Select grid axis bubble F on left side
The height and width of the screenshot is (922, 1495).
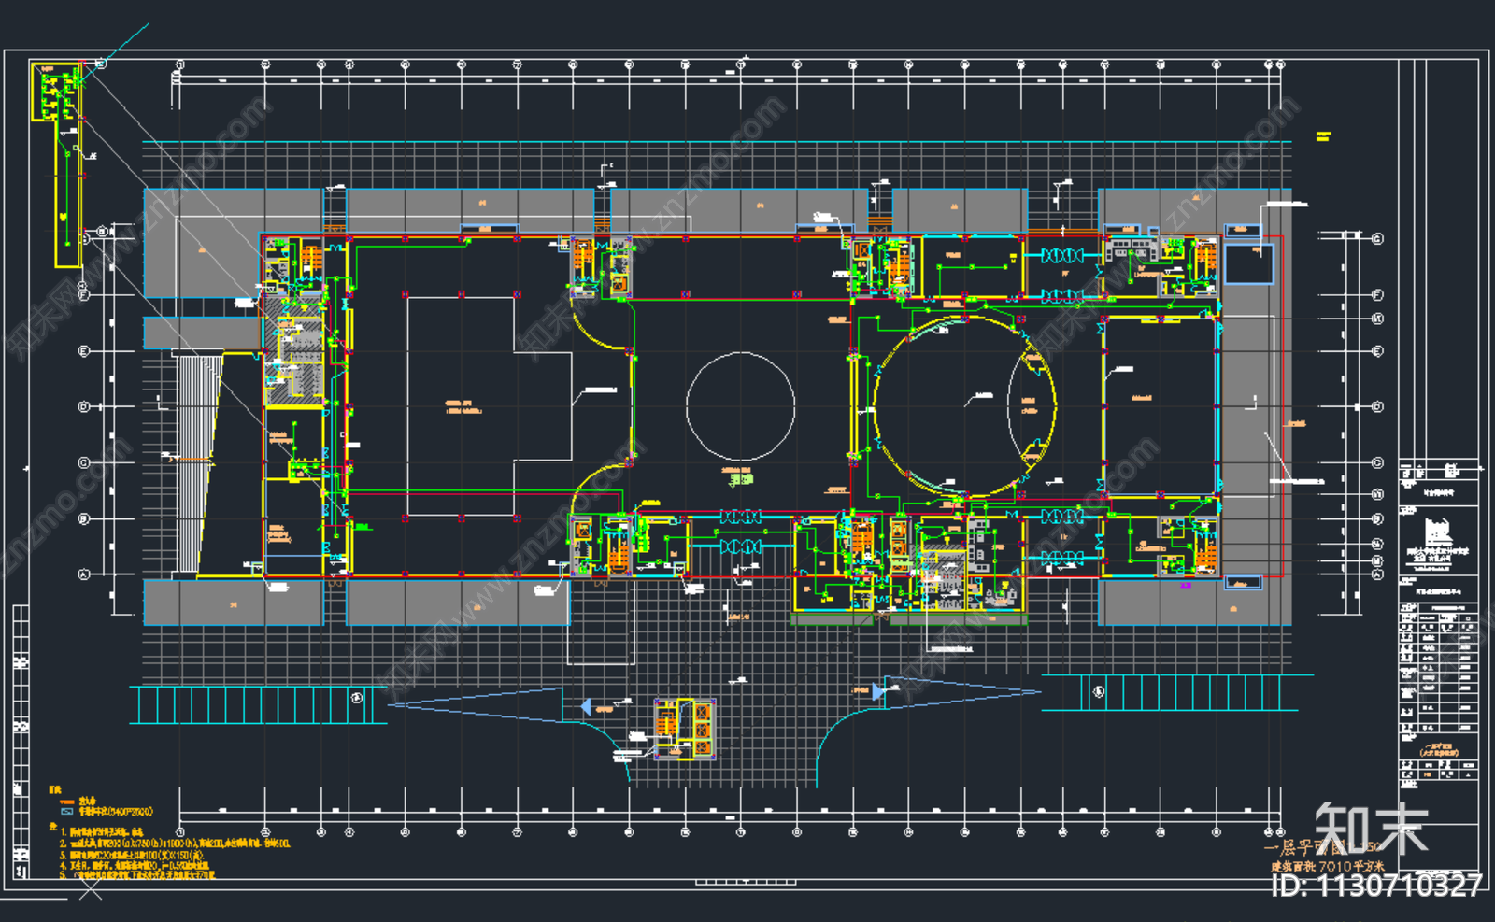pos(83,295)
